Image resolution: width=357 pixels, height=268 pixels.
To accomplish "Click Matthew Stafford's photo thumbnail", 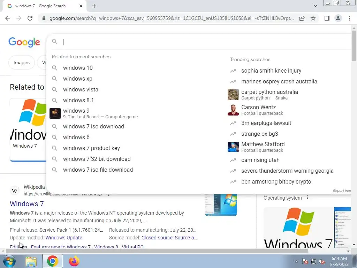I will pos(233,147).
